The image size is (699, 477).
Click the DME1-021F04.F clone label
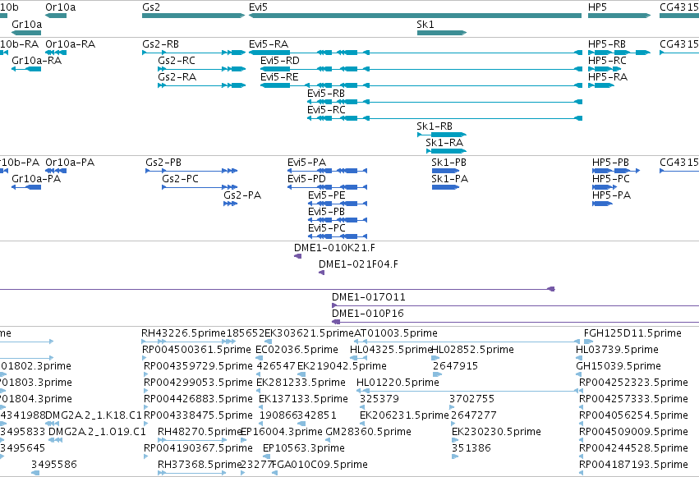point(358,264)
